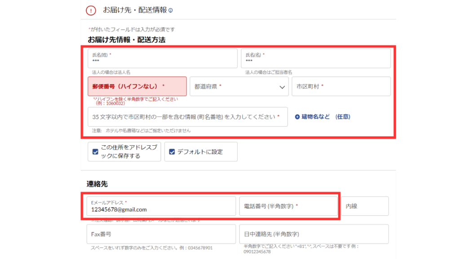
Task: Select the 電話番号 (半角数字) field
Action: point(288,206)
